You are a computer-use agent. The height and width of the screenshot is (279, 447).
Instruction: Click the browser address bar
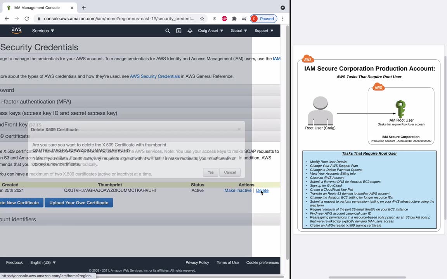[119, 19]
